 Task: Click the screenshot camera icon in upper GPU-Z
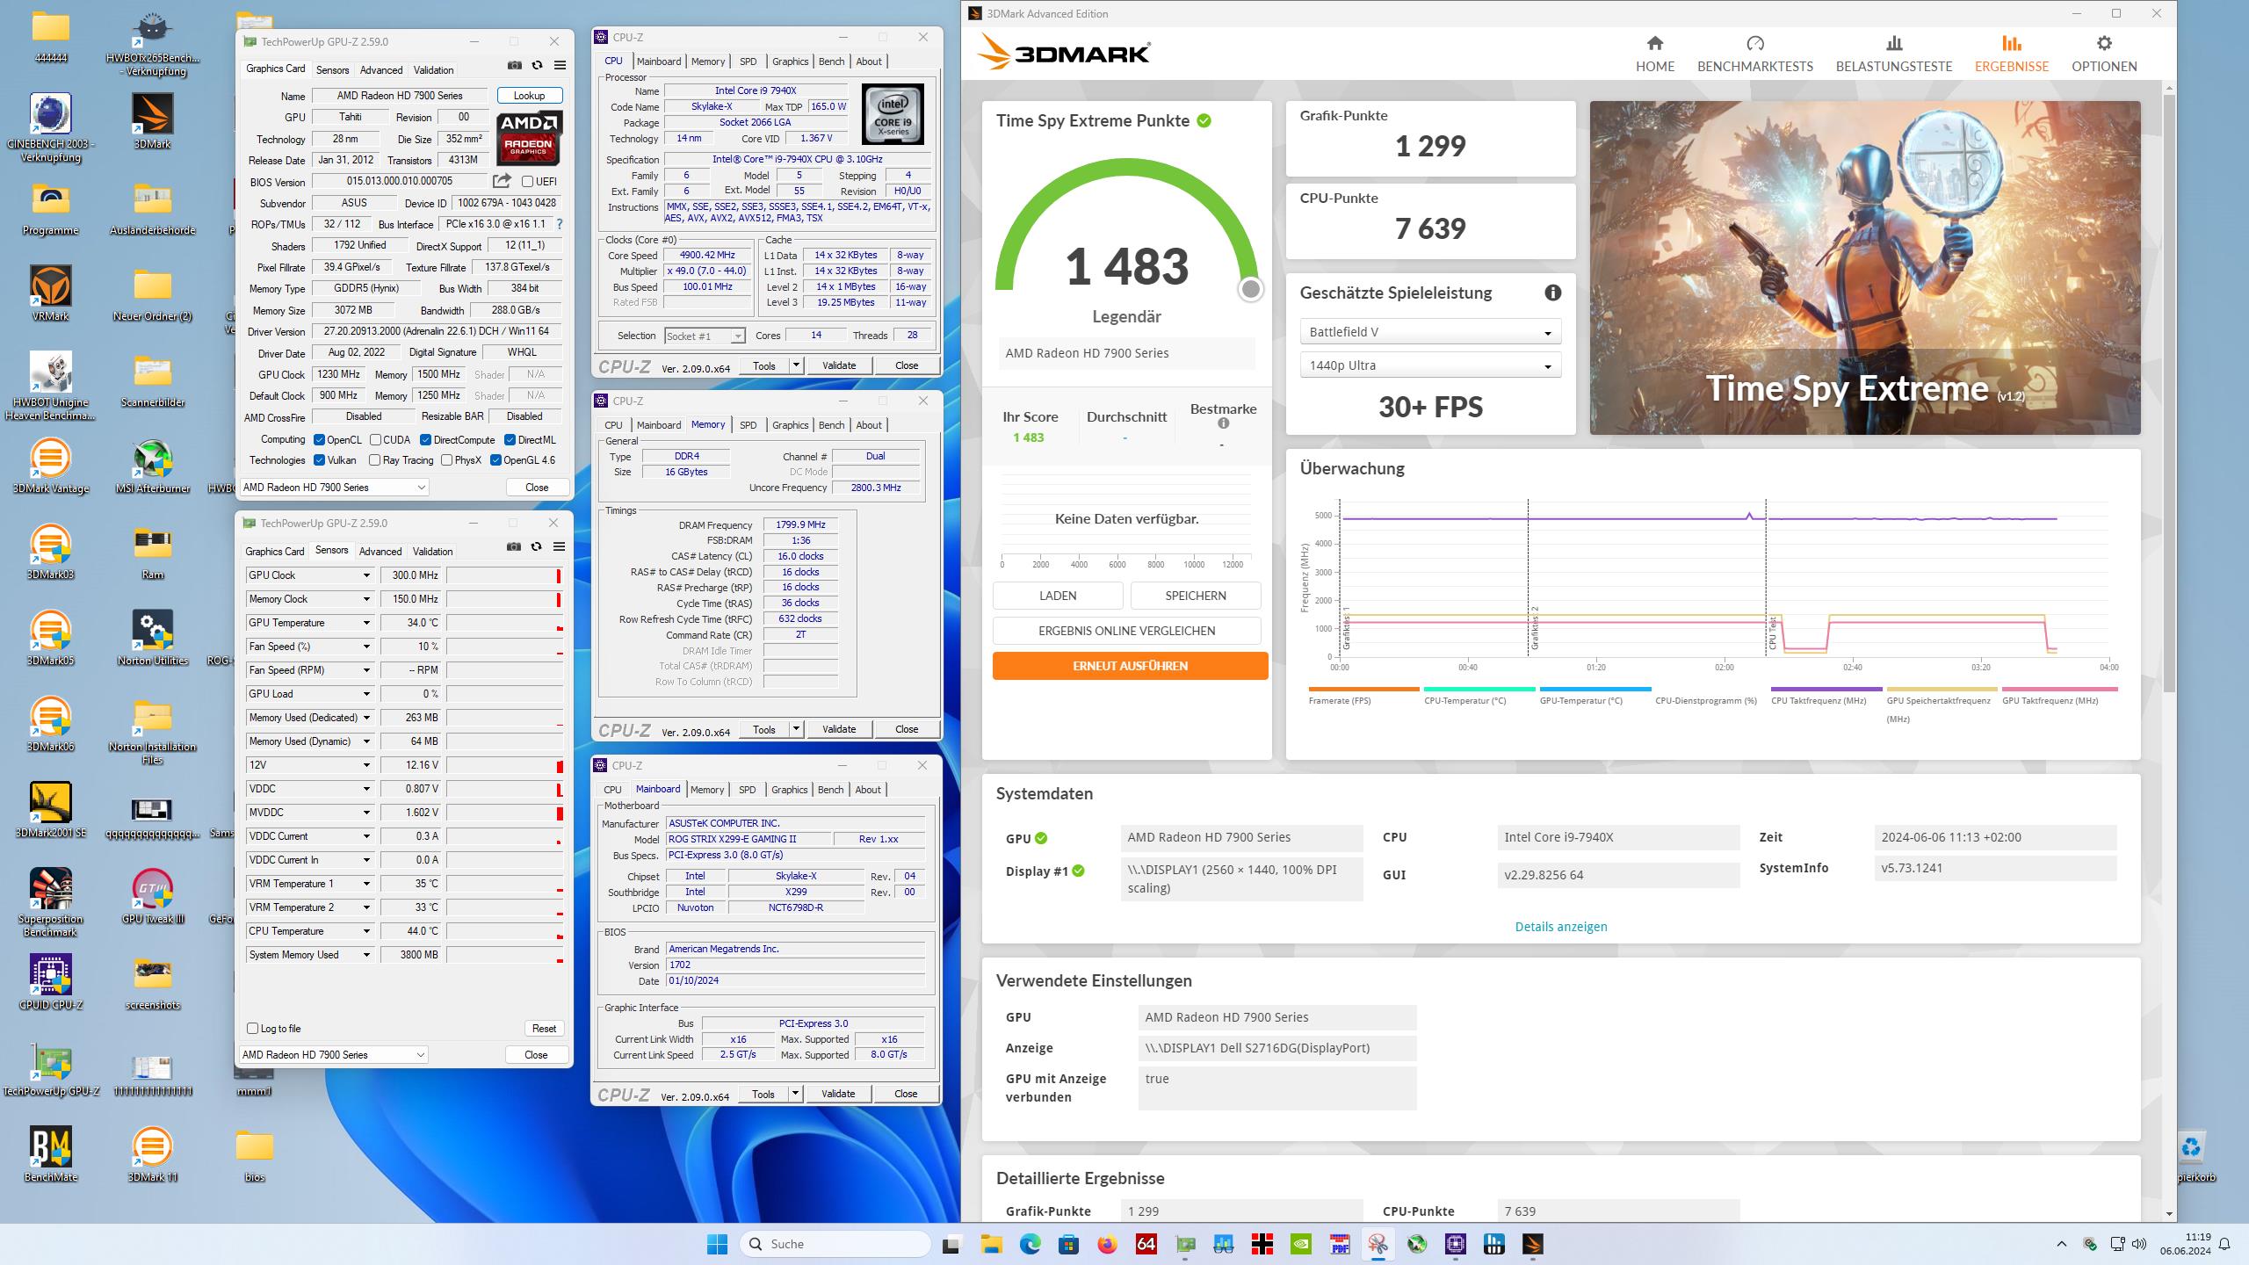pyautogui.click(x=515, y=66)
